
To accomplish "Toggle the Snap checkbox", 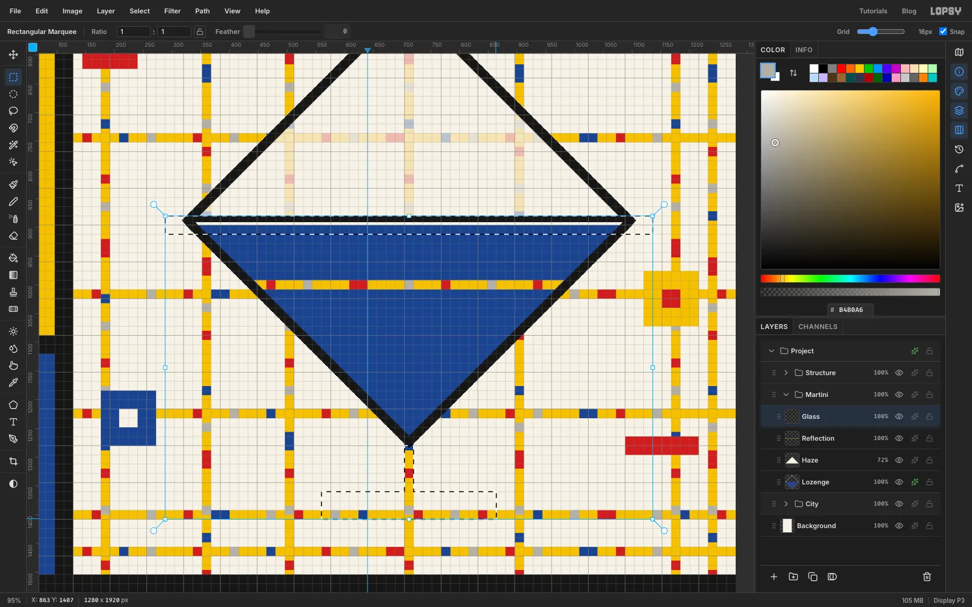I will click(x=943, y=32).
